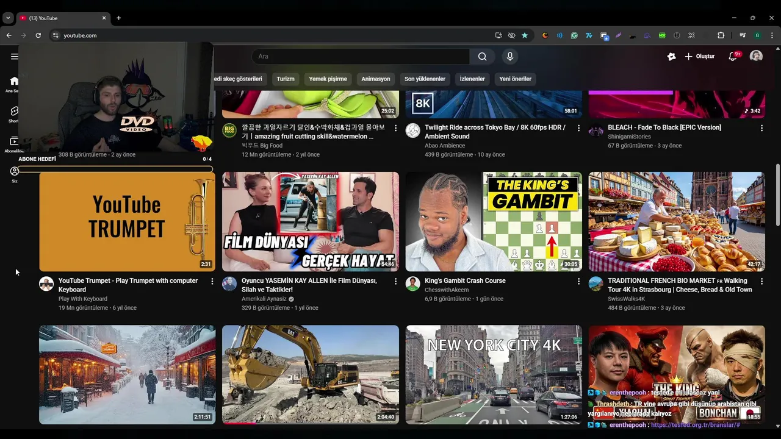
Task: Select the İzlenenler filter chip
Action: point(472,79)
